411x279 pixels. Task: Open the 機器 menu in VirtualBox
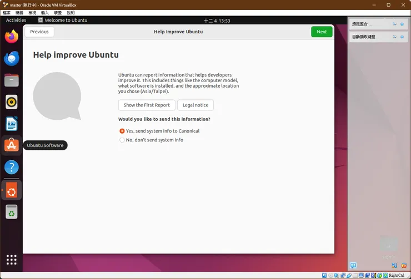click(19, 13)
